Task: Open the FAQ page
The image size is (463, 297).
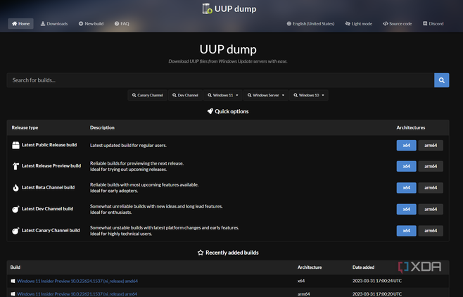Action: click(122, 24)
